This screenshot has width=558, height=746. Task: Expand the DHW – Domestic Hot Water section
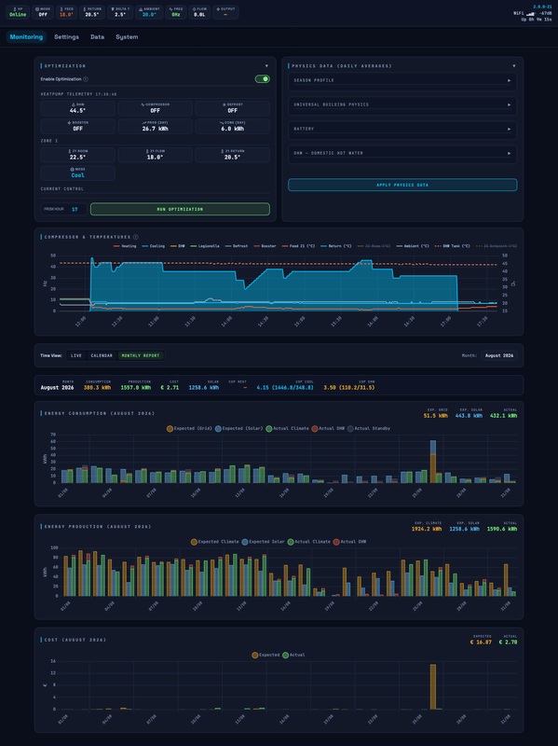(402, 153)
